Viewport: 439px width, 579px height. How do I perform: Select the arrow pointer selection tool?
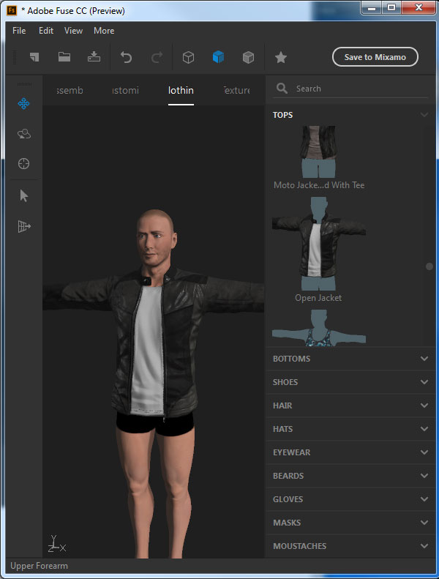24,195
